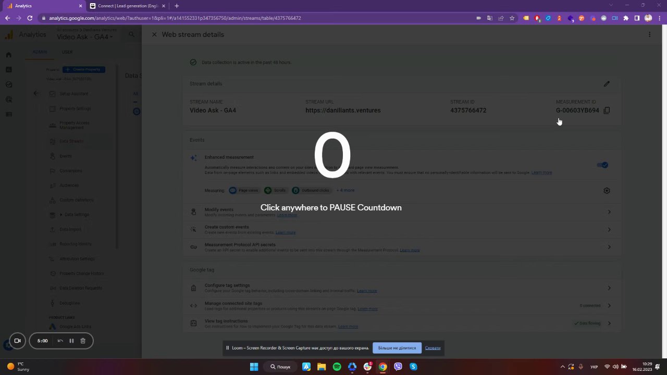The height and width of the screenshot is (375, 667).
Task: Open Viber from the taskbar
Action: [398, 367]
